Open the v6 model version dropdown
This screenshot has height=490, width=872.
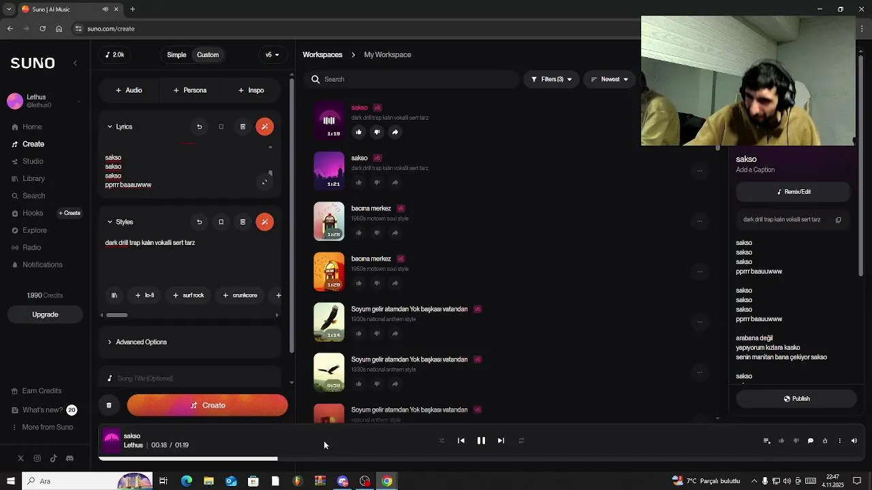coord(272,54)
